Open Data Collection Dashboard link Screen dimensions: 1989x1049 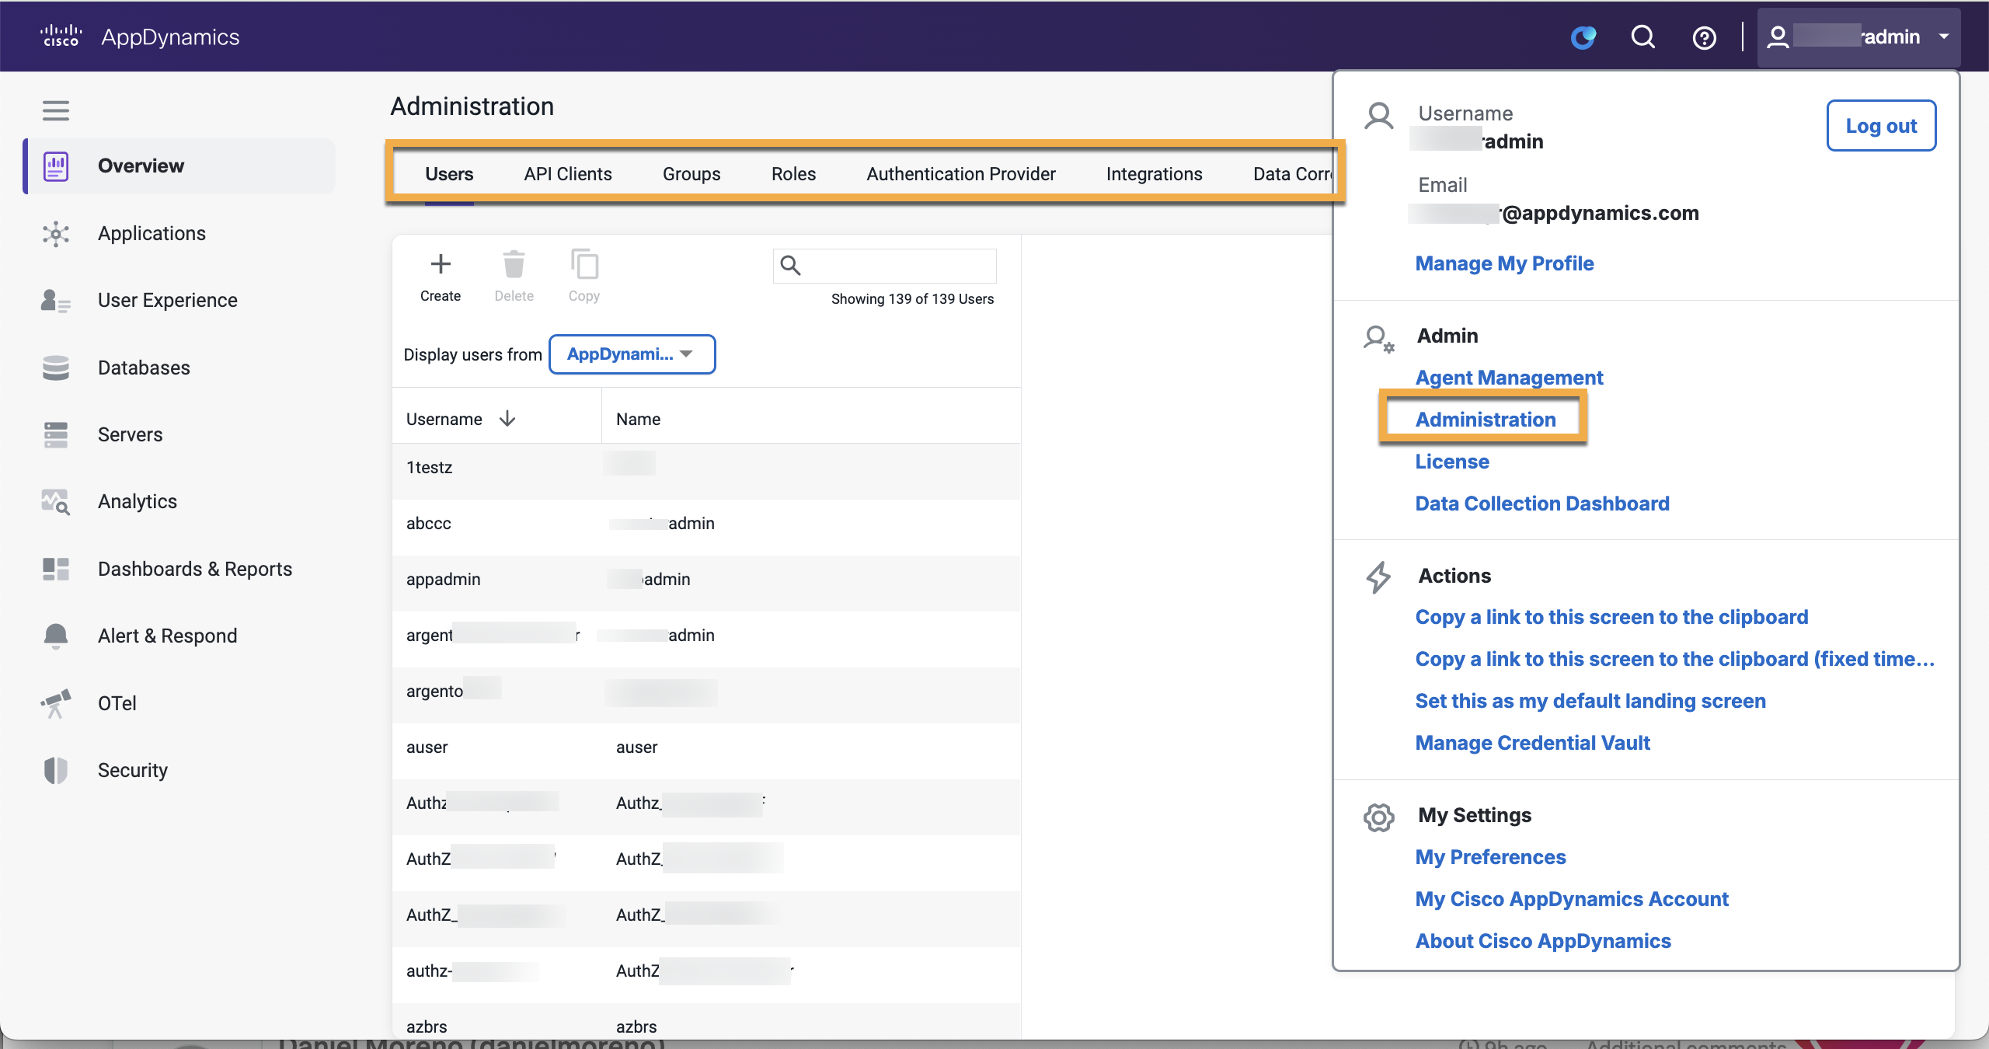click(1541, 504)
